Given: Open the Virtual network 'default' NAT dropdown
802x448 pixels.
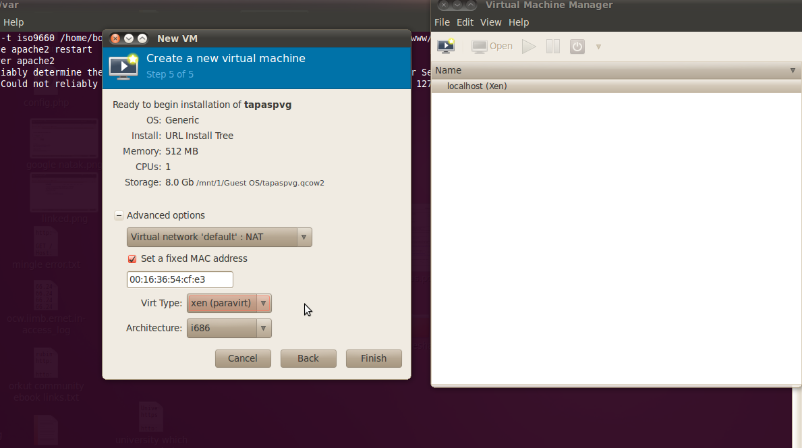Looking at the screenshot, I should [x=219, y=237].
